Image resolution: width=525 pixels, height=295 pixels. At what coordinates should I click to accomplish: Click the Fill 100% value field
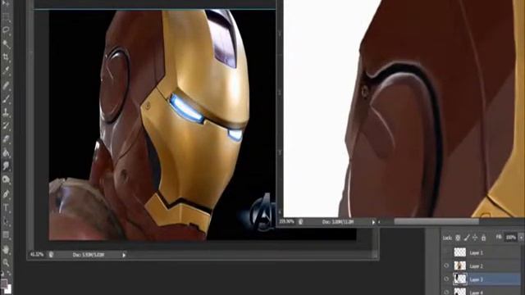[x=510, y=238]
